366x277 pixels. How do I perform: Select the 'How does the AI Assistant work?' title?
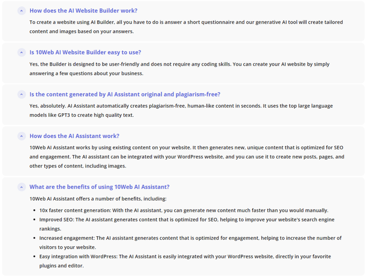pos(74,136)
